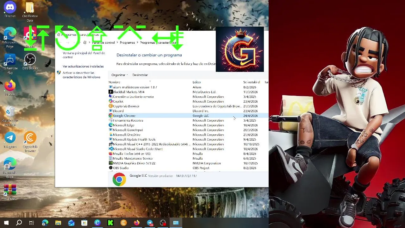Select NVIDIA Graphics Driver 573.22 row
Screen dimensions: 405x228
point(188,163)
